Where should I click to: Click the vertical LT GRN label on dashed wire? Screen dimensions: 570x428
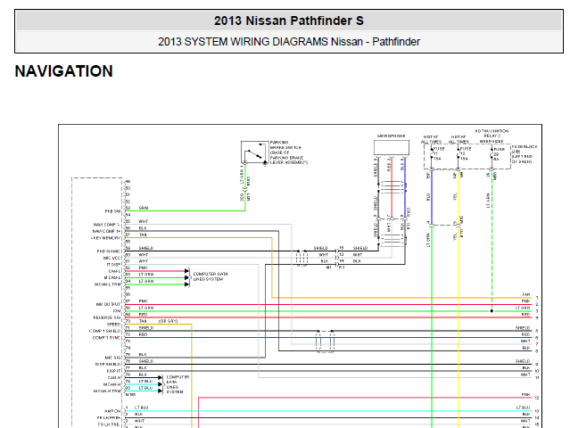coord(488,201)
